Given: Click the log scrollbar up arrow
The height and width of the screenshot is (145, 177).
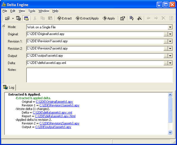Looking at the screenshot, I should pos(170,95).
